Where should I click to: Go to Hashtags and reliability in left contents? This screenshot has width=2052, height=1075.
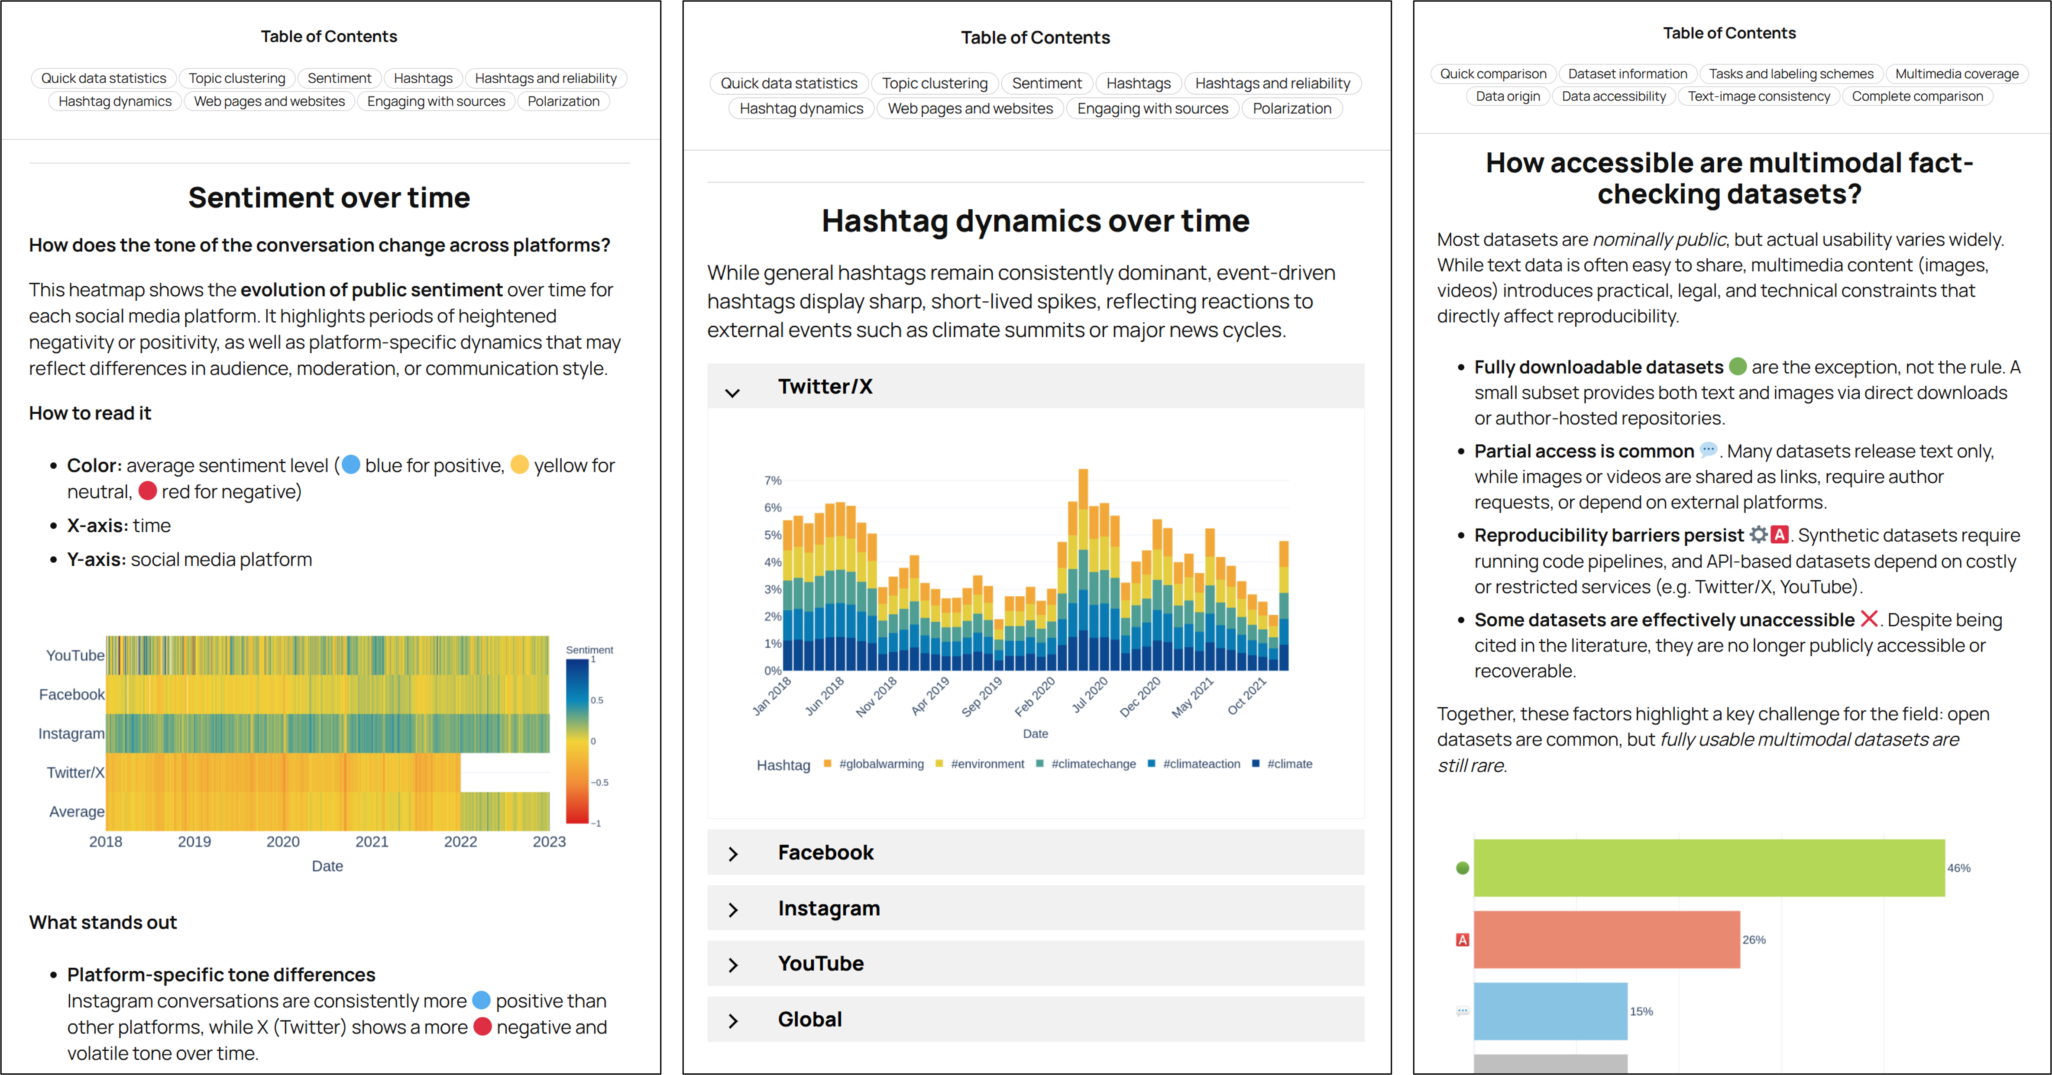click(x=546, y=78)
